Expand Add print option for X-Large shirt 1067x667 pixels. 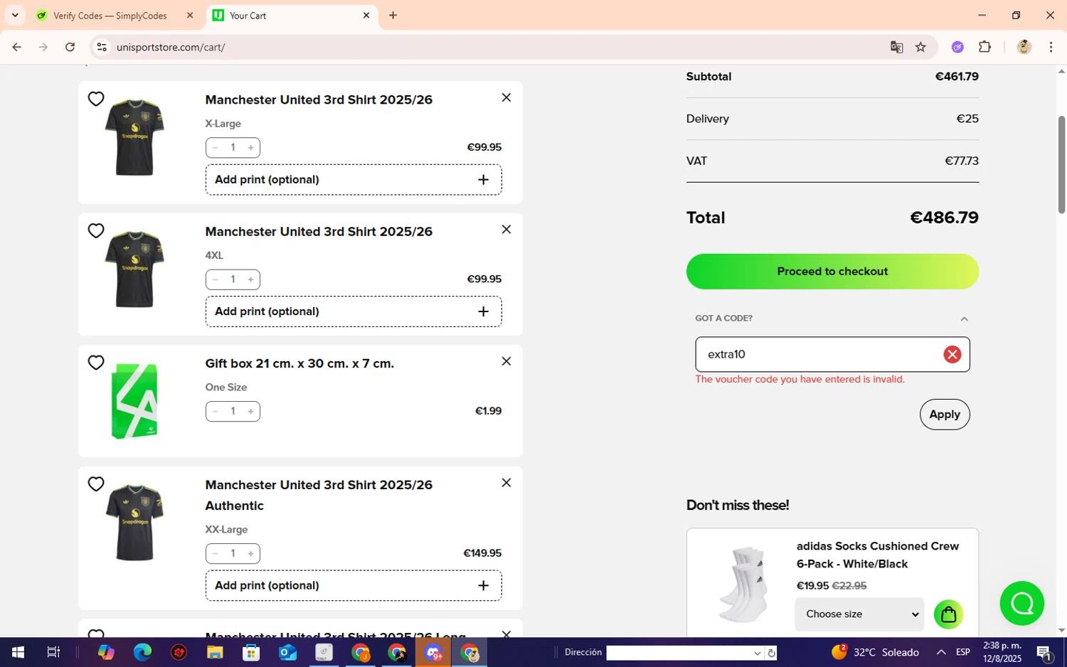coord(354,180)
